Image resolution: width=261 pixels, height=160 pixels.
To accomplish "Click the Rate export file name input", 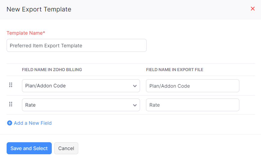I will [x=192, y=105].
